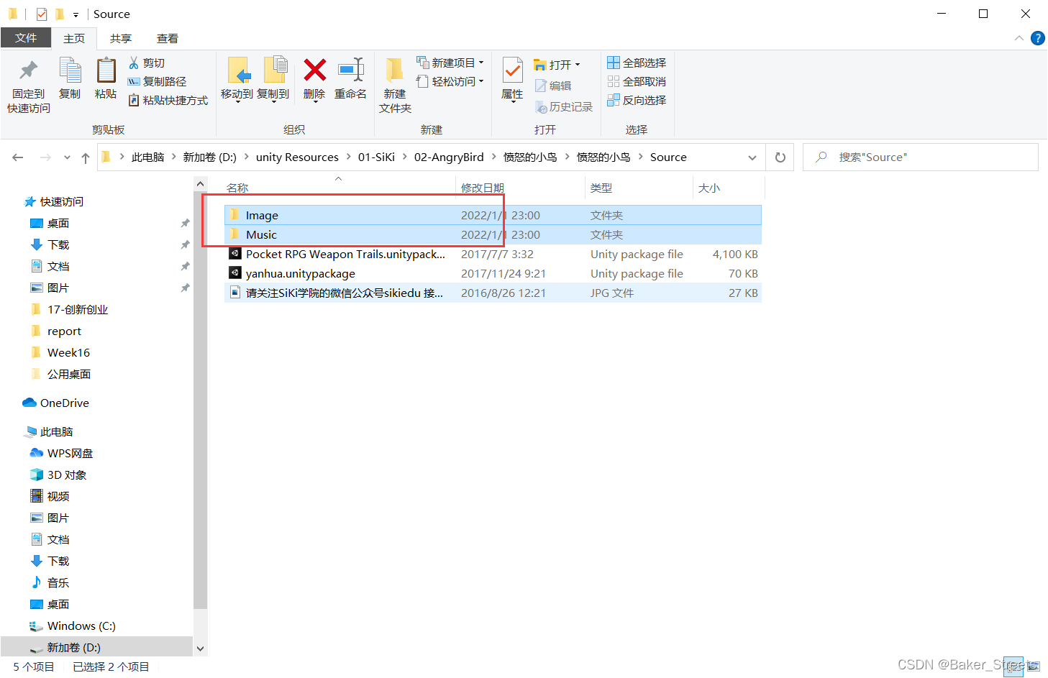Select the SiKi学院 JPG file

(493, 293)
